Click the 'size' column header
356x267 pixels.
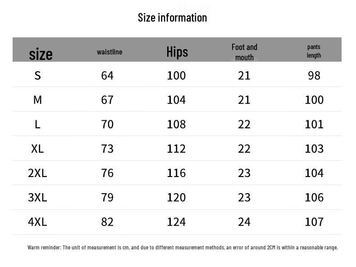point(41,54)
